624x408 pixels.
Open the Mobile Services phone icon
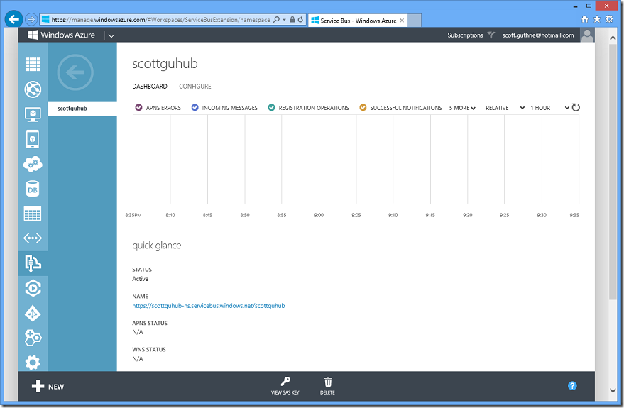[x=33, y=139]
